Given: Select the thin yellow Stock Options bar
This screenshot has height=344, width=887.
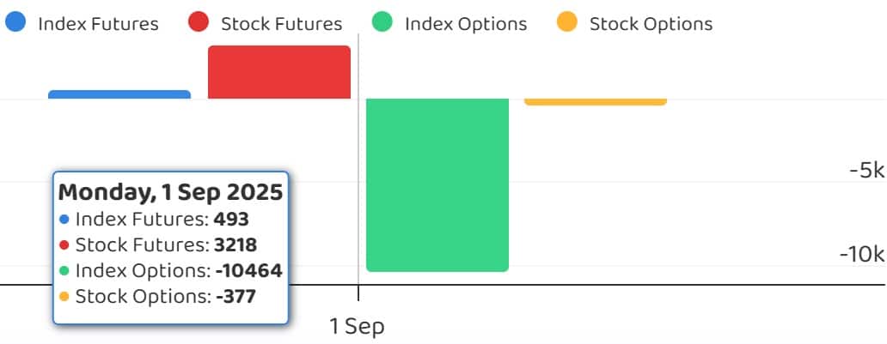Looking at the screenshot, I should [596, 102].
